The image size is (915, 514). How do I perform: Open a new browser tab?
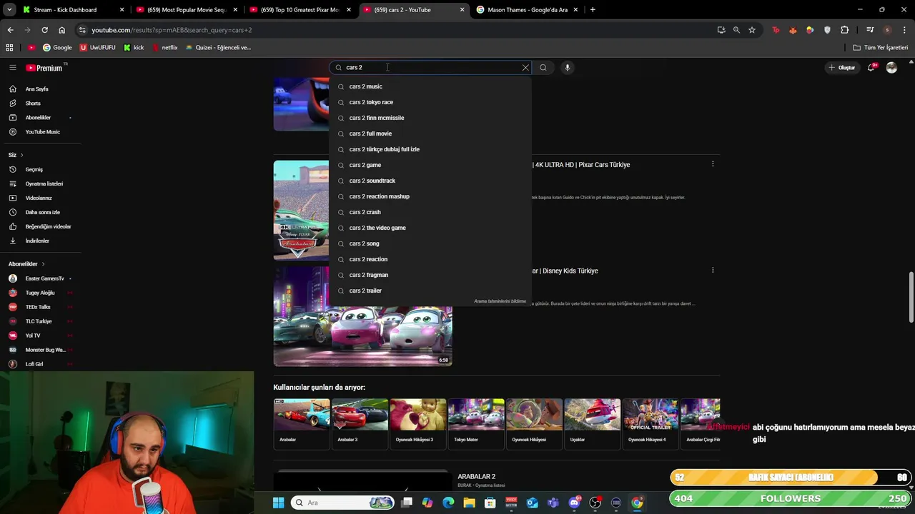tap(593, 10)
